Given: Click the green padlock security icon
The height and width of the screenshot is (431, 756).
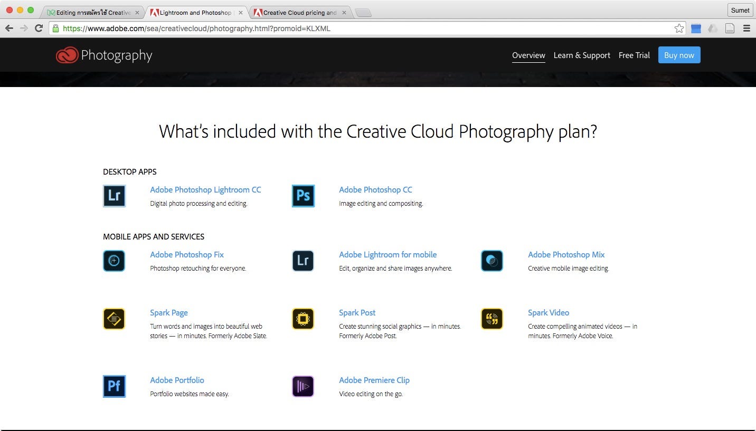Looking at the screenshot, I should 55,28.
